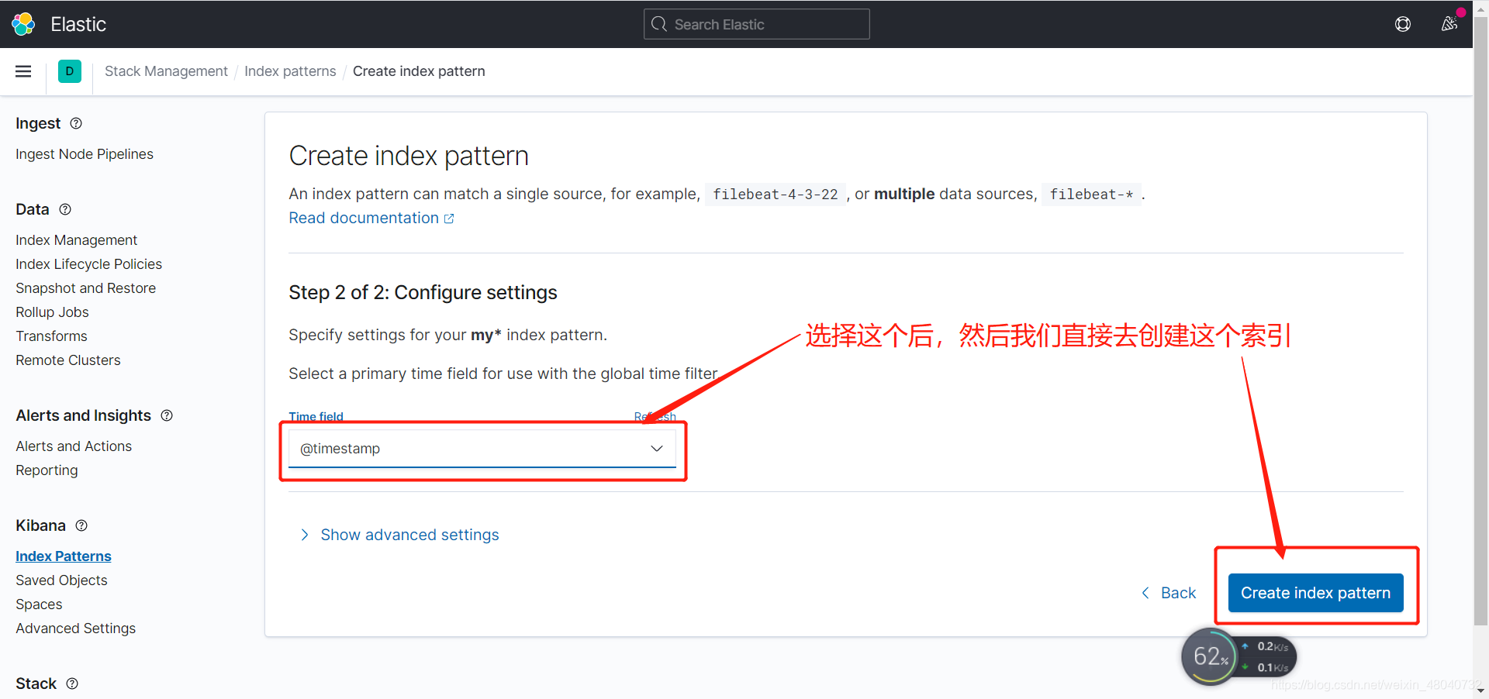Open Ingest Node Pipelines
Screen dimensions: 1489x699
tap(85, 154)
